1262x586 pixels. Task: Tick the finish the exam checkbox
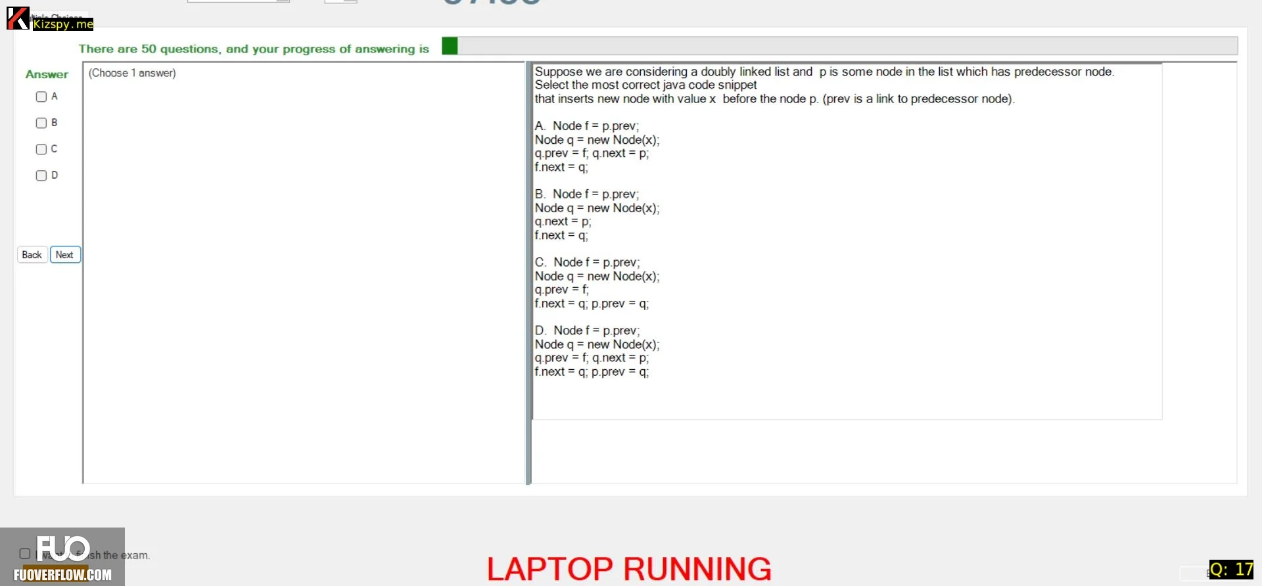(25, 554)
